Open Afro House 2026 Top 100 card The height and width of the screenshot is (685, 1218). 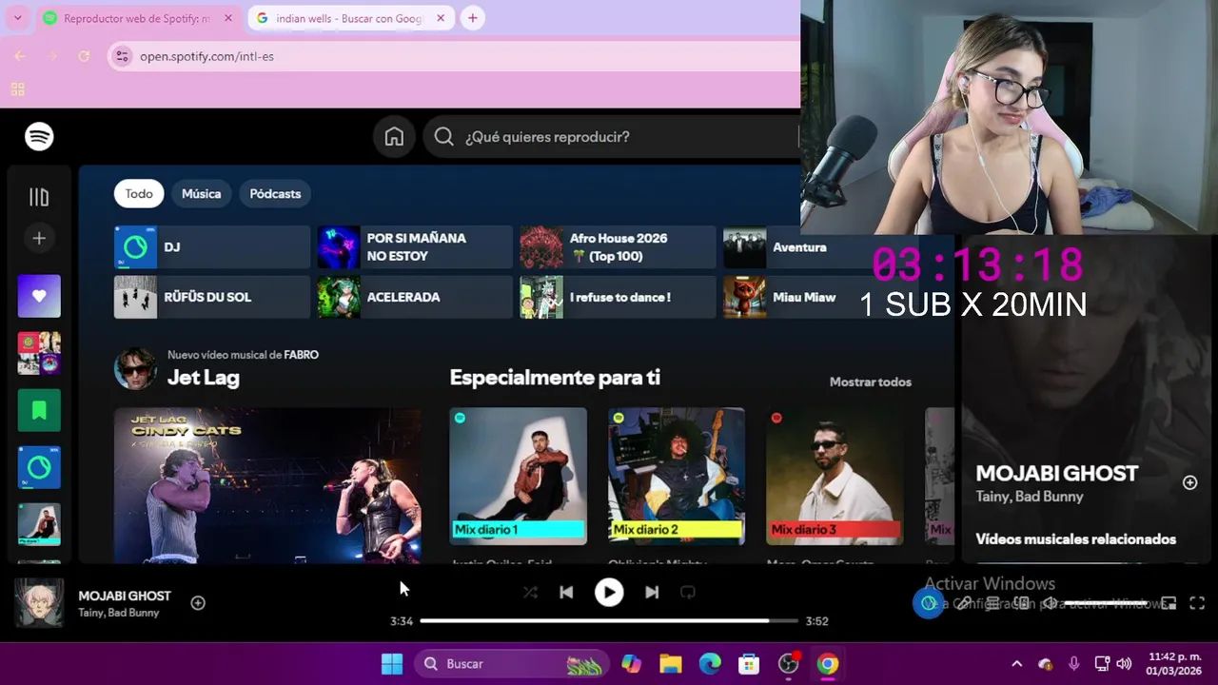(x=618, y=246)
